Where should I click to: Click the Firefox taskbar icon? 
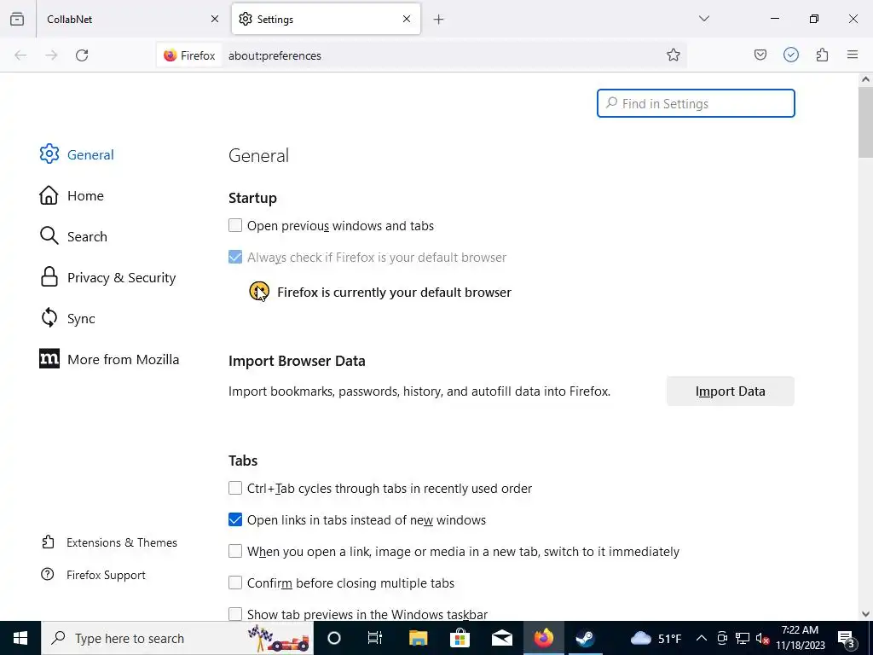543,638
